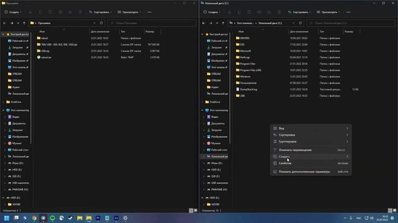Open Adobe After Effects from the taskbar
This screenshot has width=398, height=223.
116,218
